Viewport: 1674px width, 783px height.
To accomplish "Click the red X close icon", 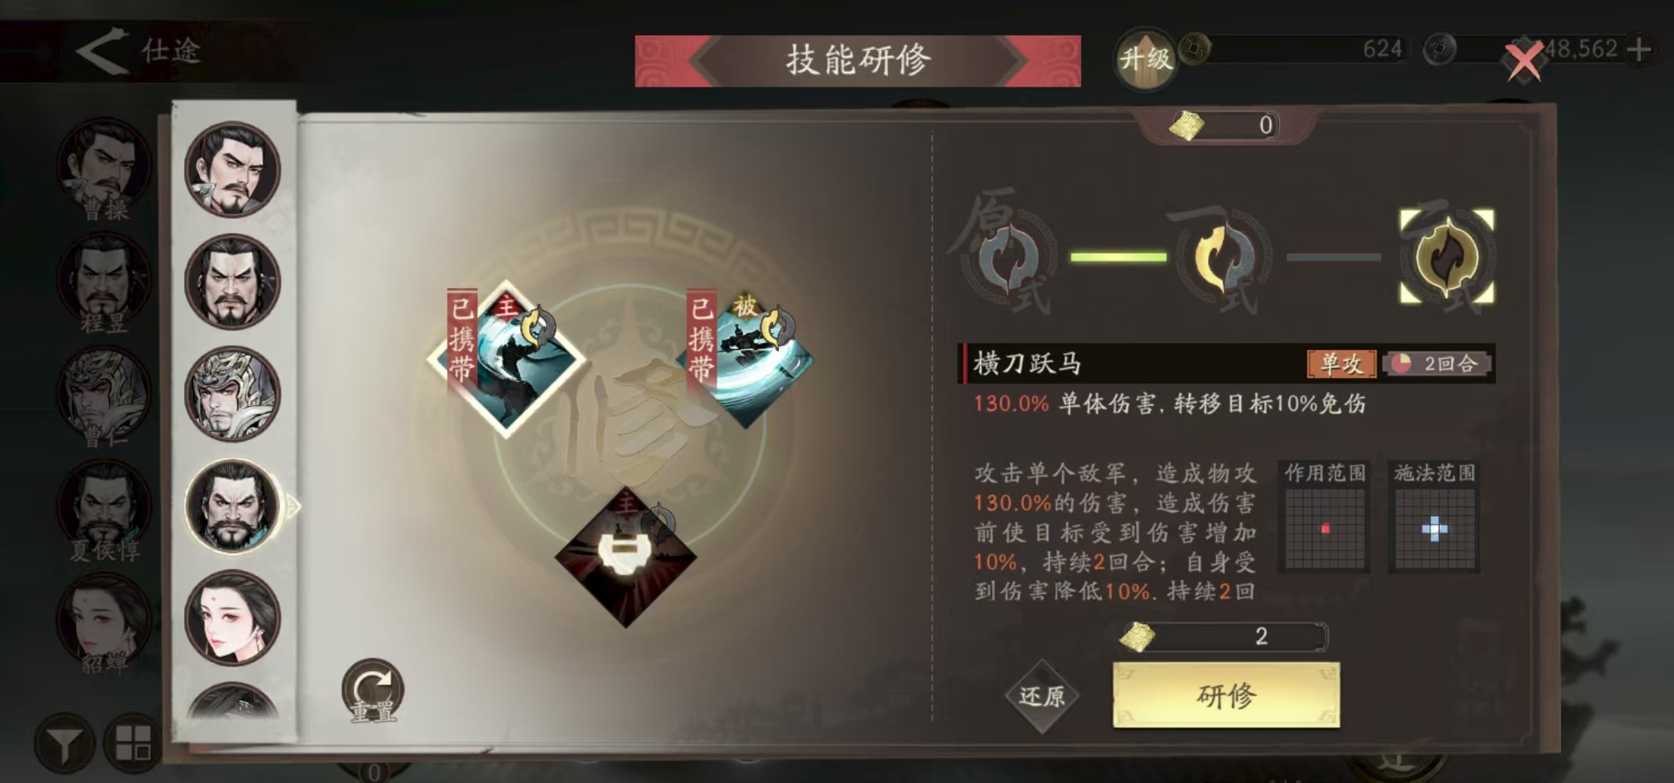I will 1525,61.
